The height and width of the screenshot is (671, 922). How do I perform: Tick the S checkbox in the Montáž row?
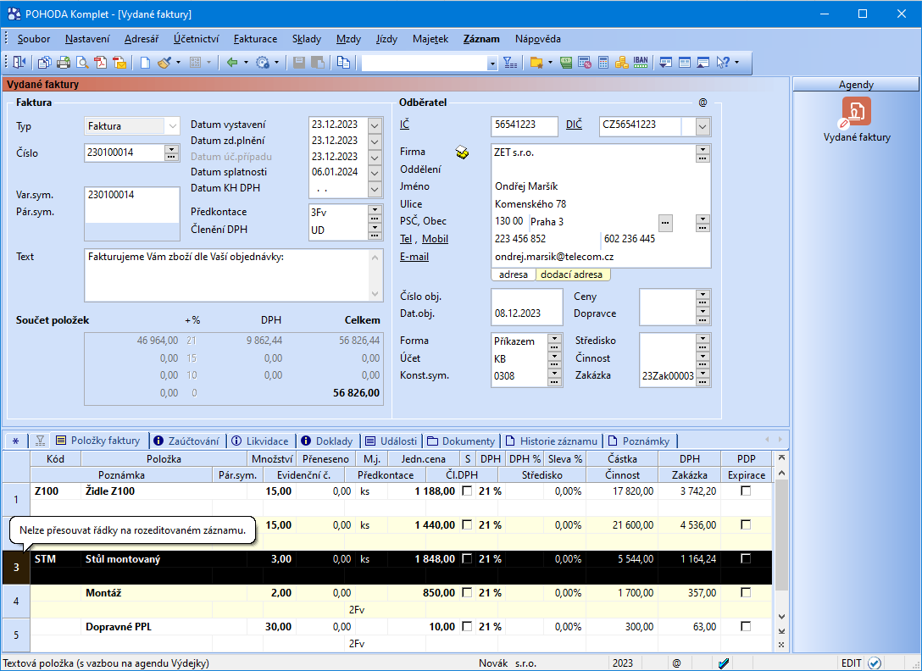point(468,593)
